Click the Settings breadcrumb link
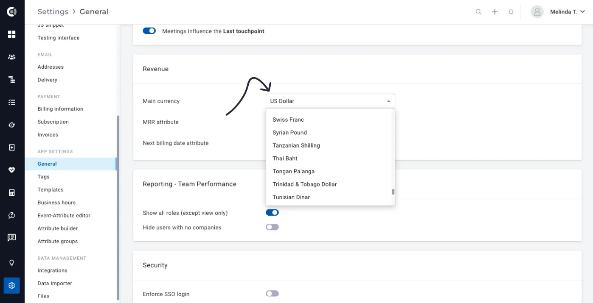This screenshot has width=593, height=303. pyautogui.click(x=53, y=11)
